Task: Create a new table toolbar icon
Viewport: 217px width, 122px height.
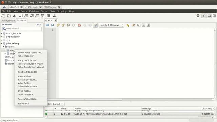Action: coord(26,16)
